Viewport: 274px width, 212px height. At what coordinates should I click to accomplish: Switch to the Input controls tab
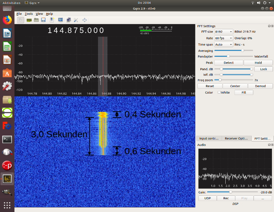tap(209, 138)
